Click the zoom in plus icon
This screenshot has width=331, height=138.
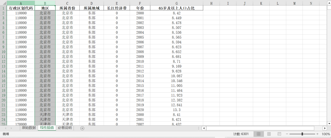(317, 134)
